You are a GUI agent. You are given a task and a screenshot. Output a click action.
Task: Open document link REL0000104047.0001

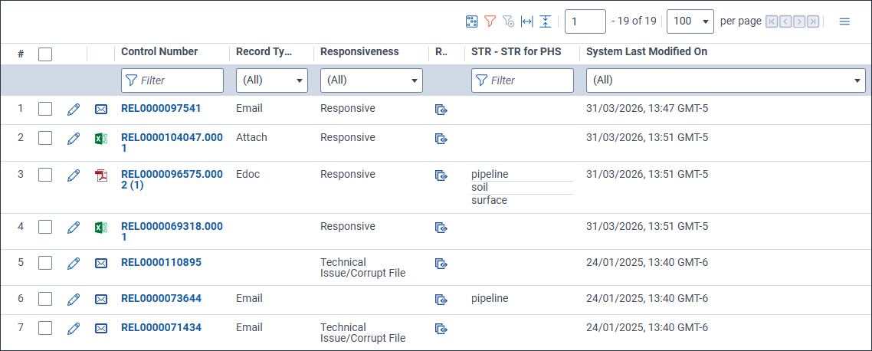172,143
